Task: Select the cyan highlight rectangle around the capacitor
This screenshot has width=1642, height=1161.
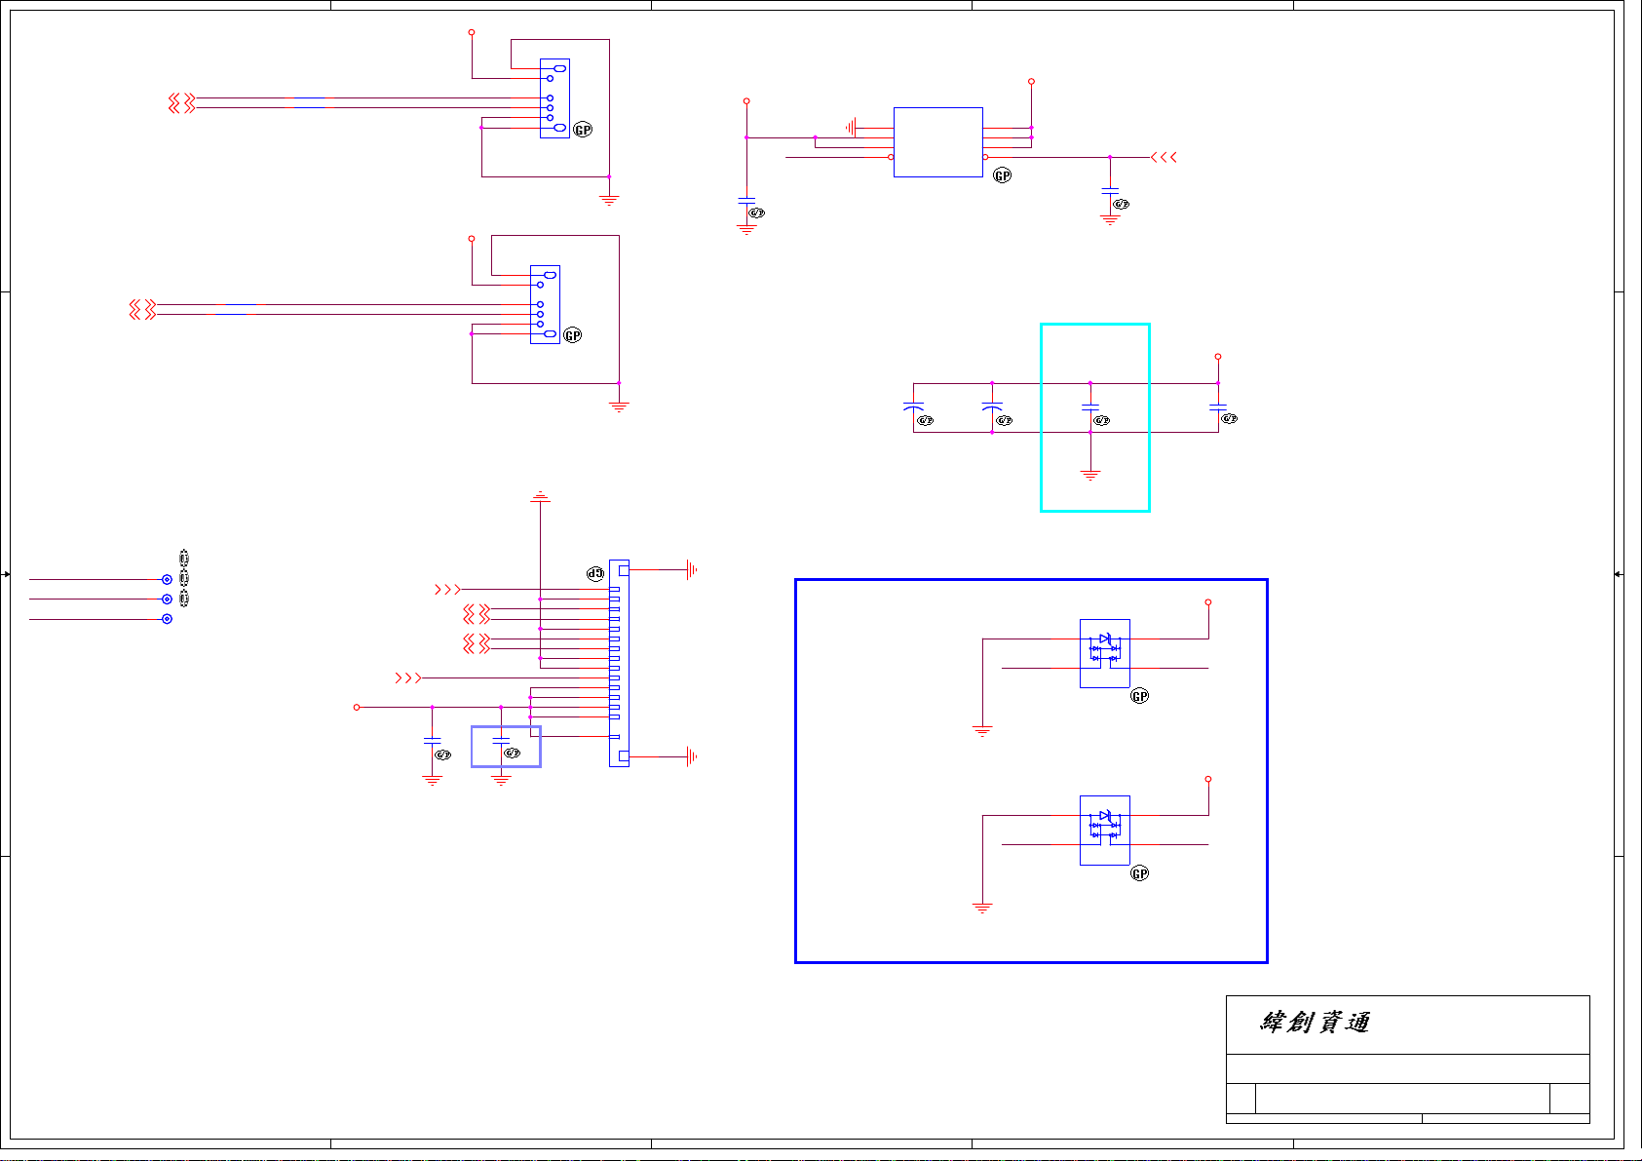Action: coord(1095,417)
